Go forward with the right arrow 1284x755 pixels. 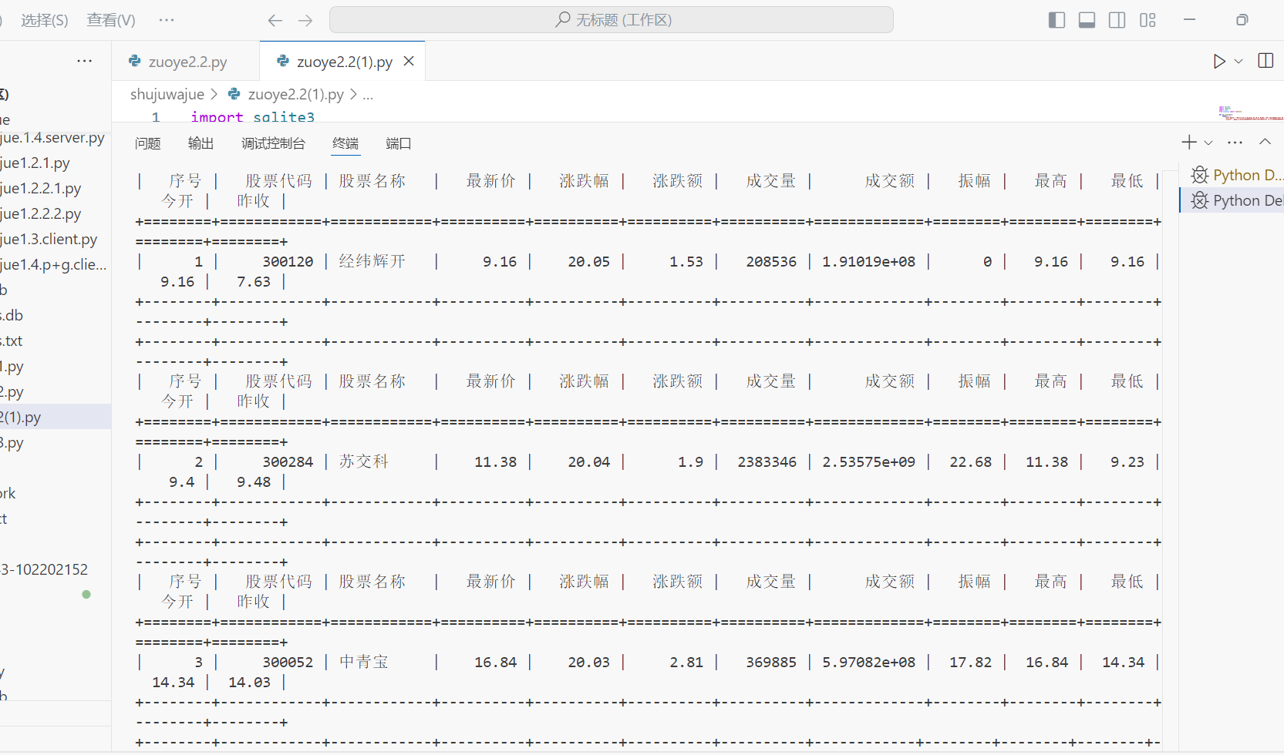[305, 20]
